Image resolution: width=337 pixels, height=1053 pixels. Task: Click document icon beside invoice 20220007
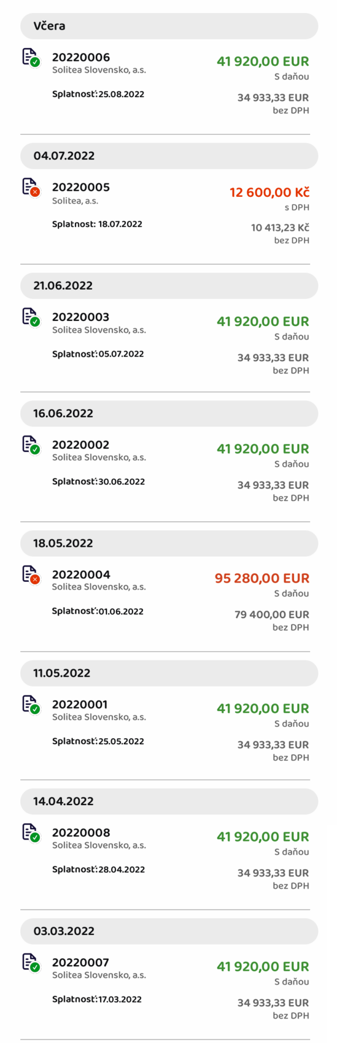31,963
